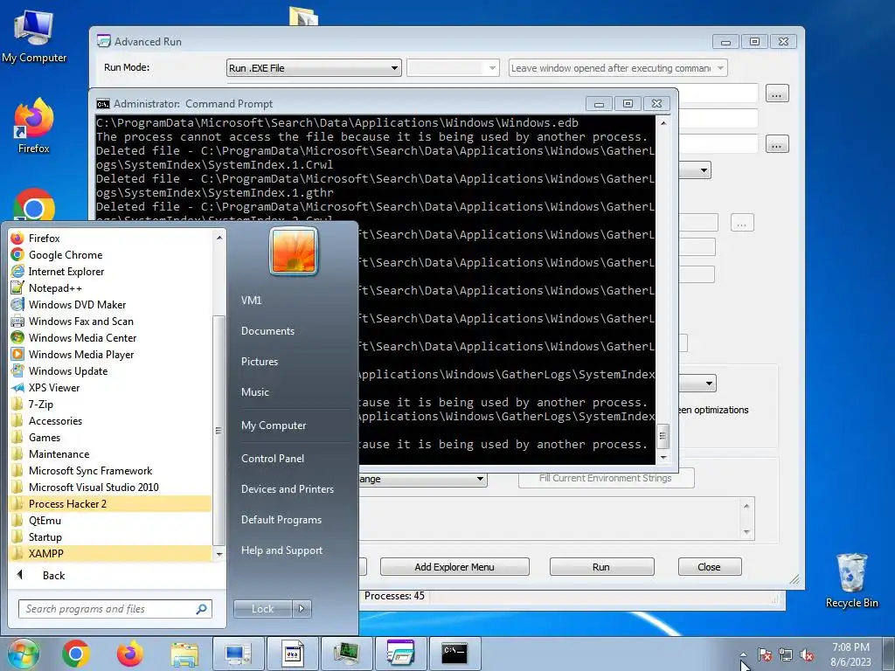Click top browse '...' button in Advanced Run
This screenshot has height=671, width=895.
tap(777, 93)
